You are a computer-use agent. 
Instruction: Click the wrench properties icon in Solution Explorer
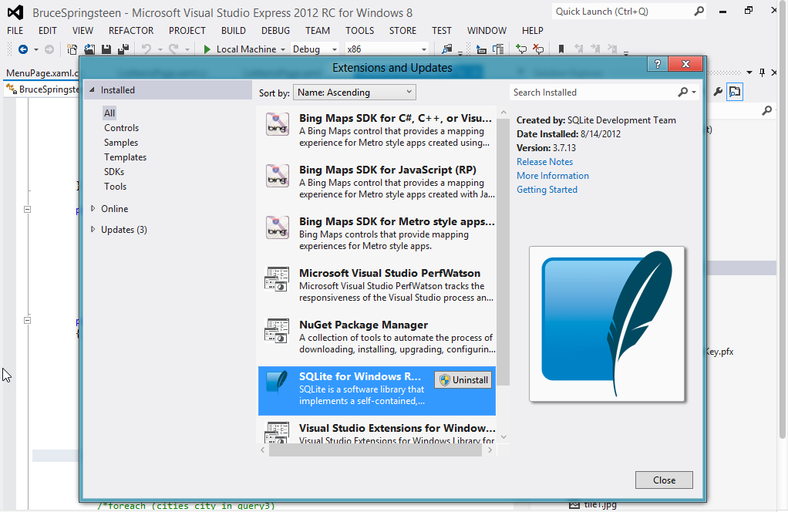click(x=718, y=92)
